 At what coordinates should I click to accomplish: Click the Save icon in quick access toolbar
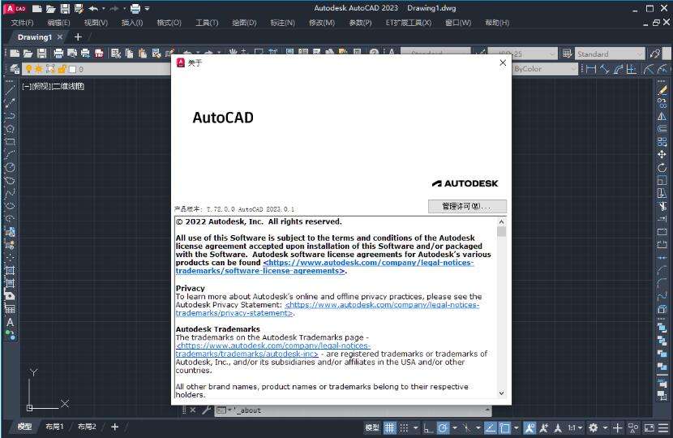(64, 8)
